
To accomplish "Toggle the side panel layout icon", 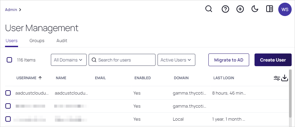I will tap(270, 9).
